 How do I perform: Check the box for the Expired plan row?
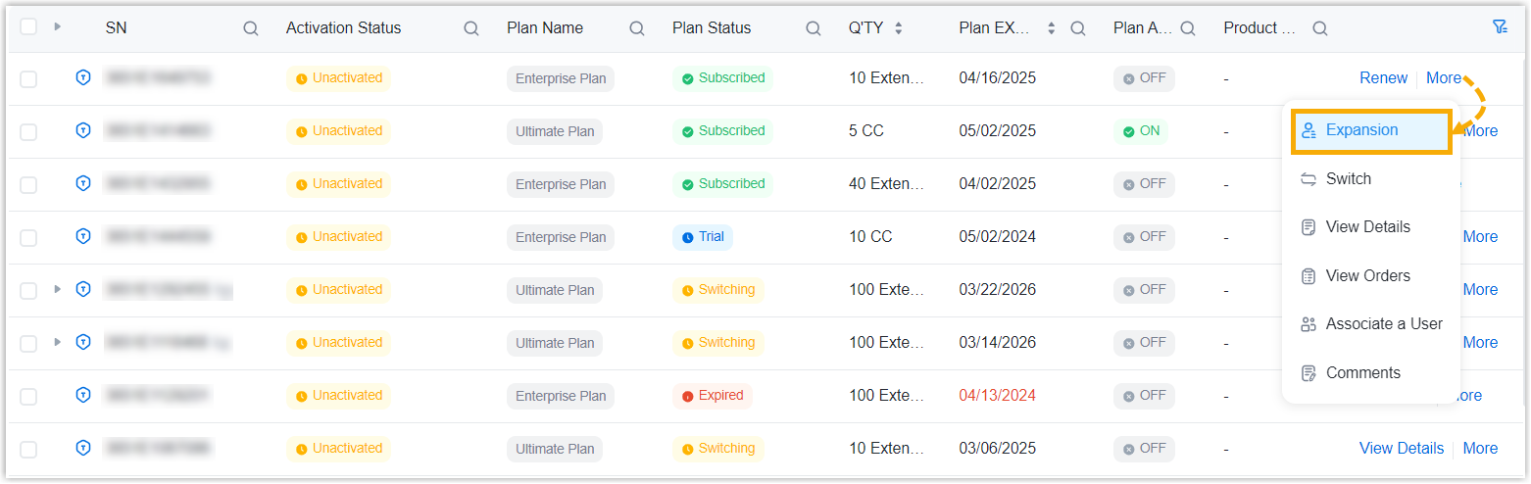coord(28,396)
